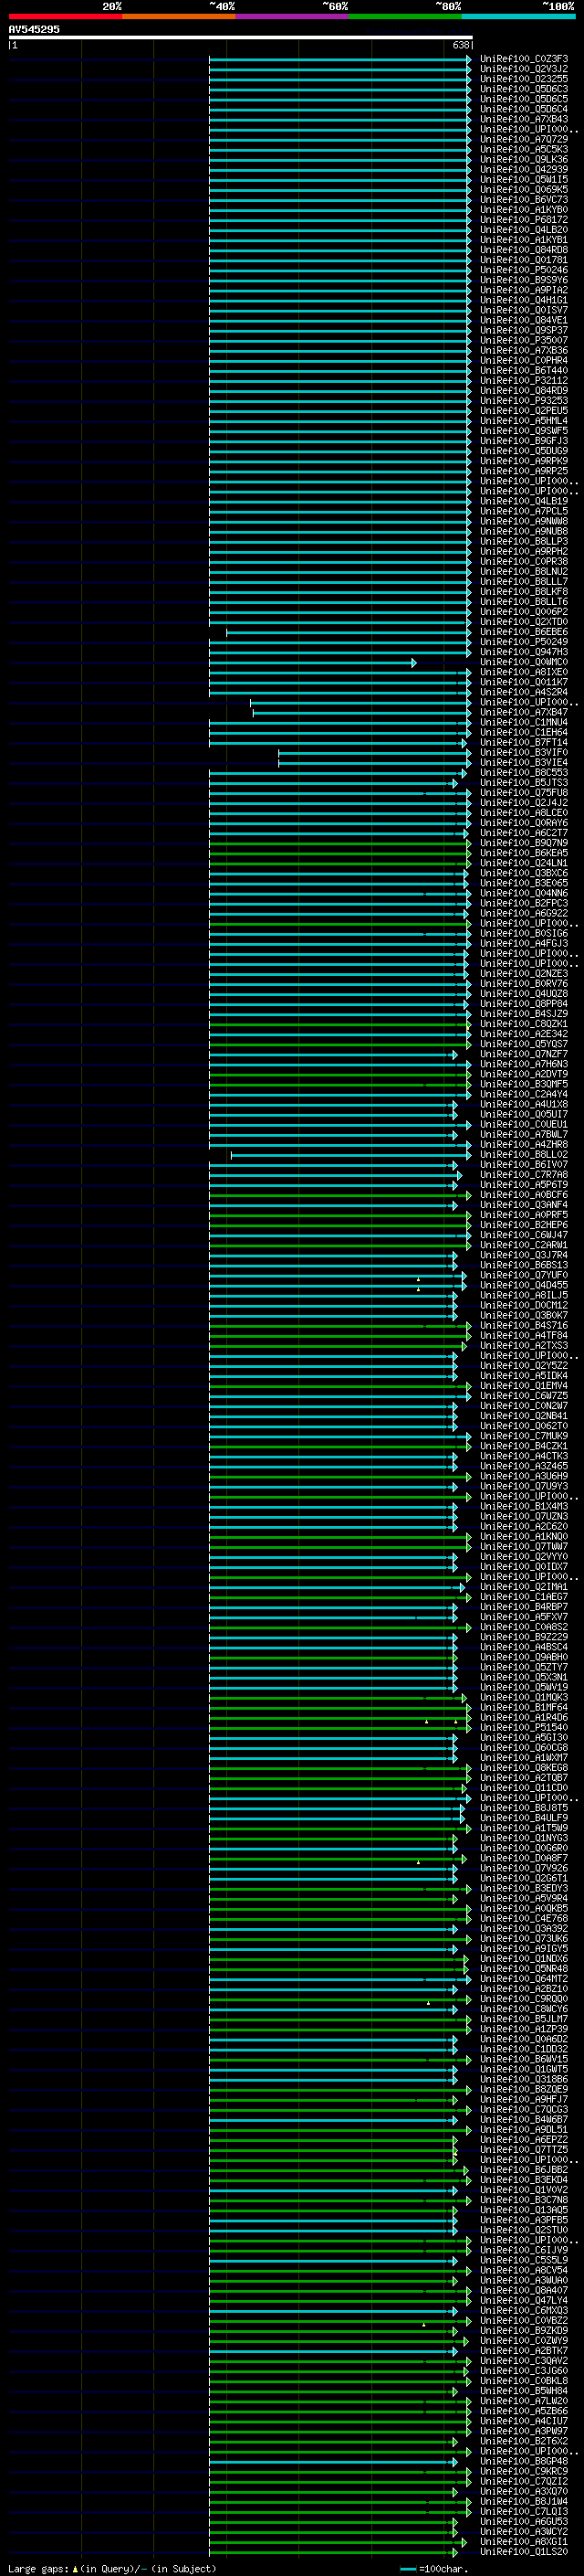Select hit label UniRef100_Q1LS20
This screenshot has height=2576, width=584.
(523, 2552)
